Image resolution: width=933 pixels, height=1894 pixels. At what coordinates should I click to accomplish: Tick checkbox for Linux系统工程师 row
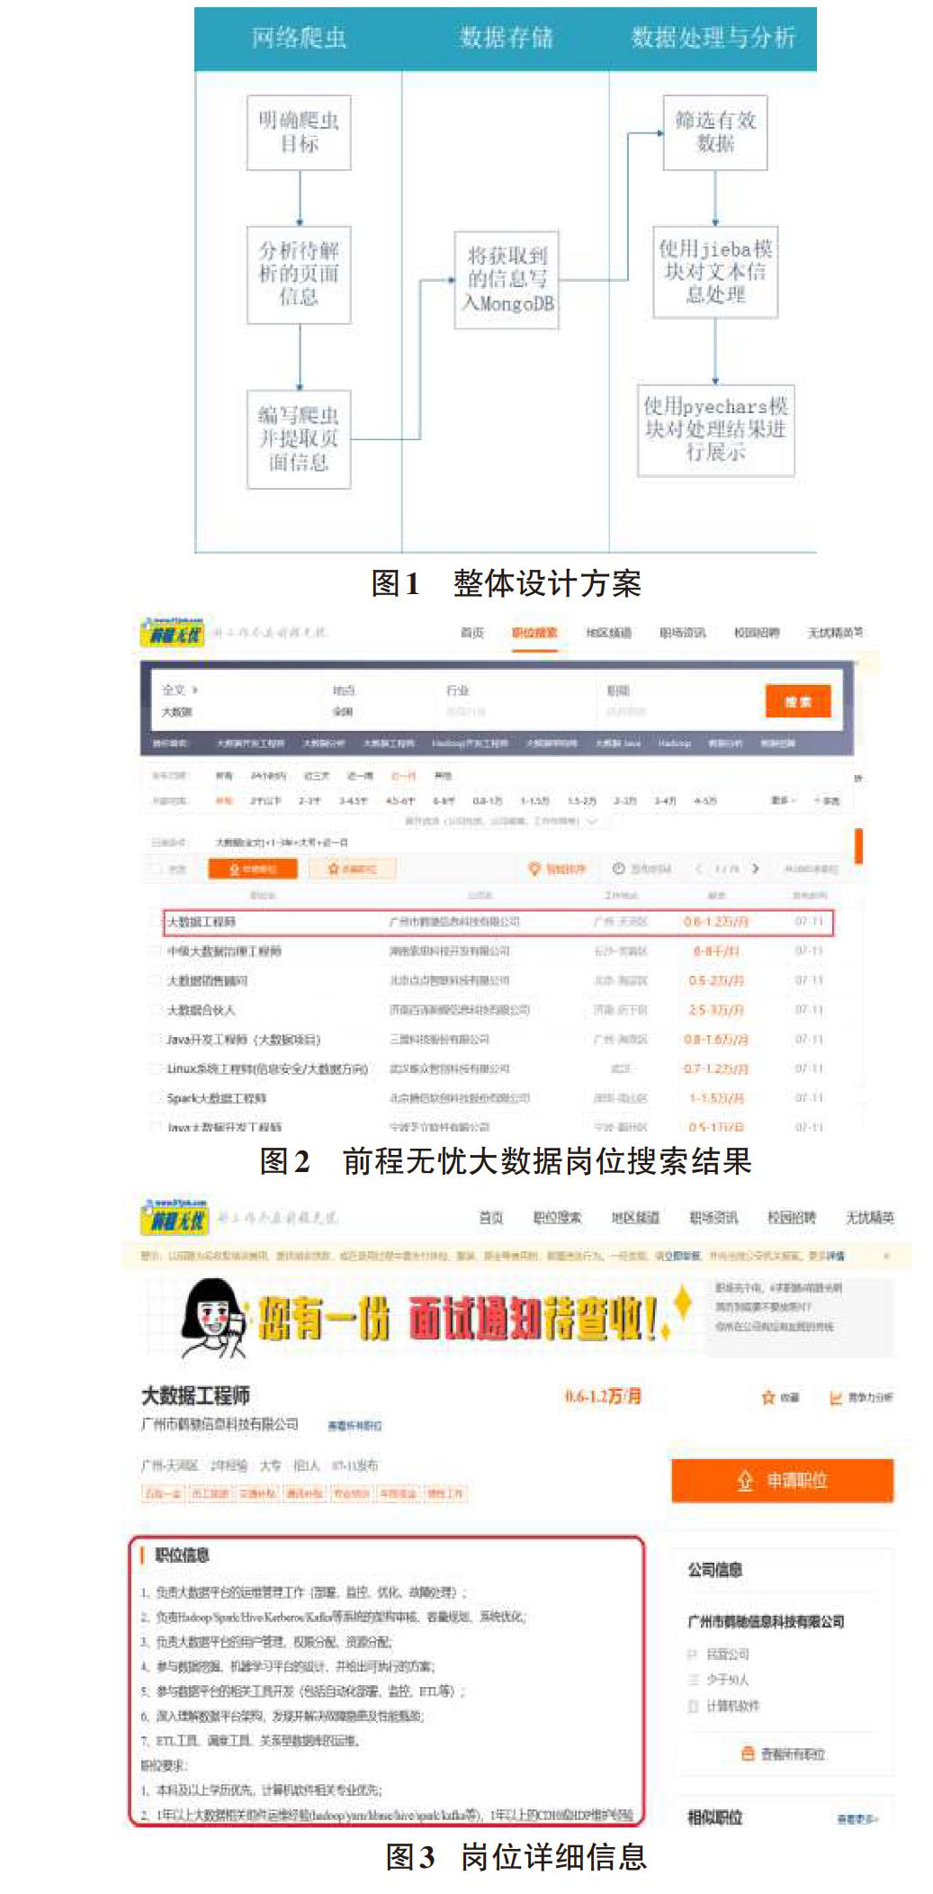pyautogui.click(x=155, y=1069)
